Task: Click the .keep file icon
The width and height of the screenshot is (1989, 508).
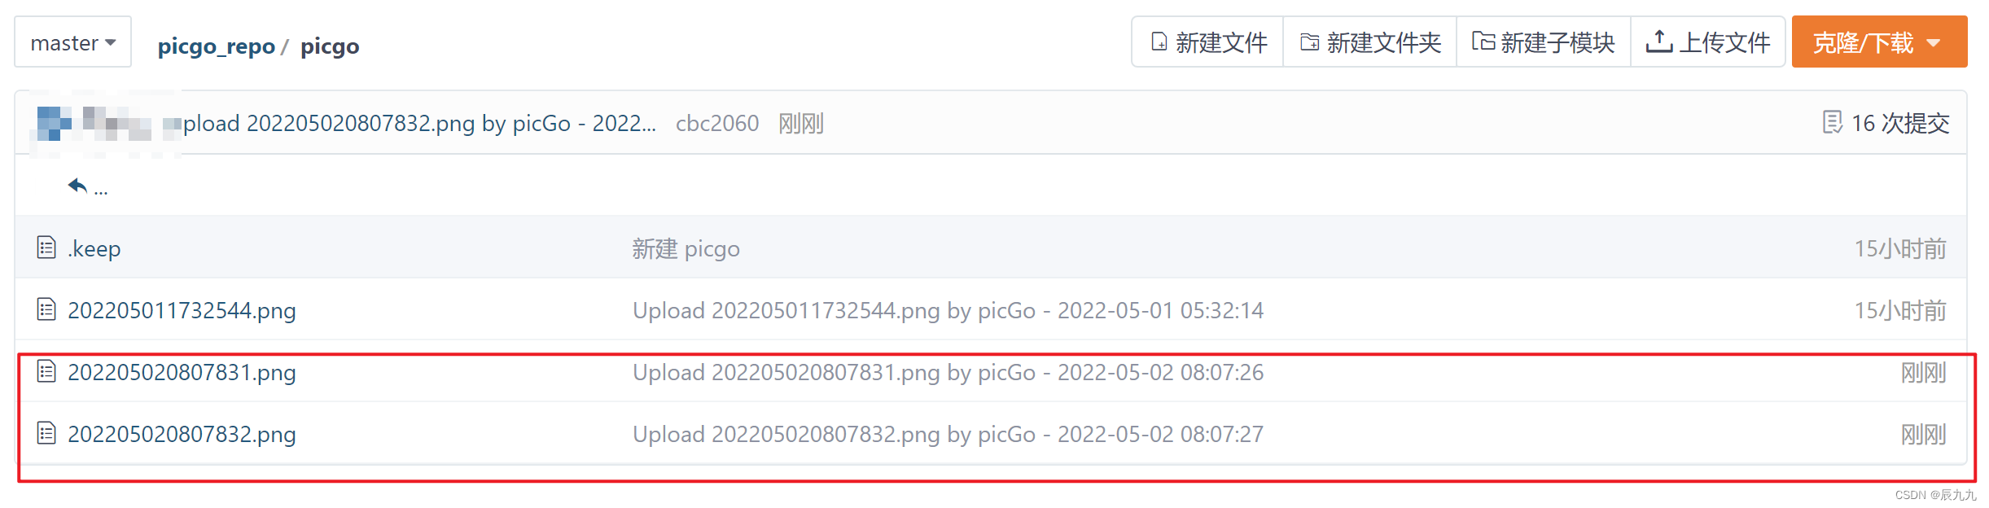Action: click(46, 247)
